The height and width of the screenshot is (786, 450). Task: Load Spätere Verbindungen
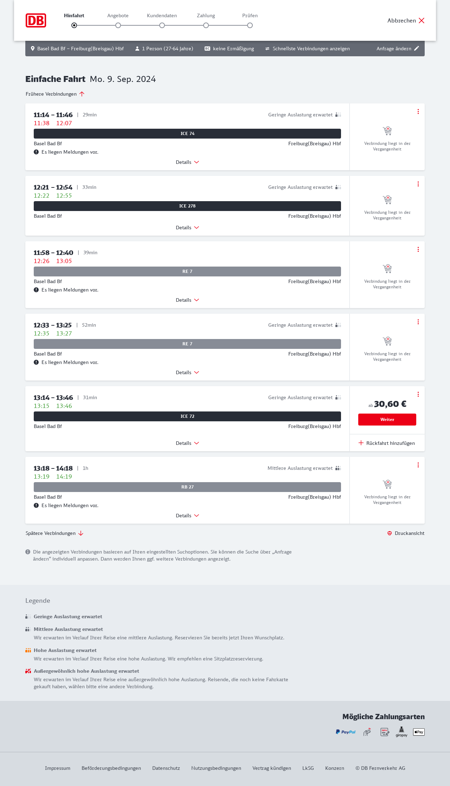(x=54, y=533)
